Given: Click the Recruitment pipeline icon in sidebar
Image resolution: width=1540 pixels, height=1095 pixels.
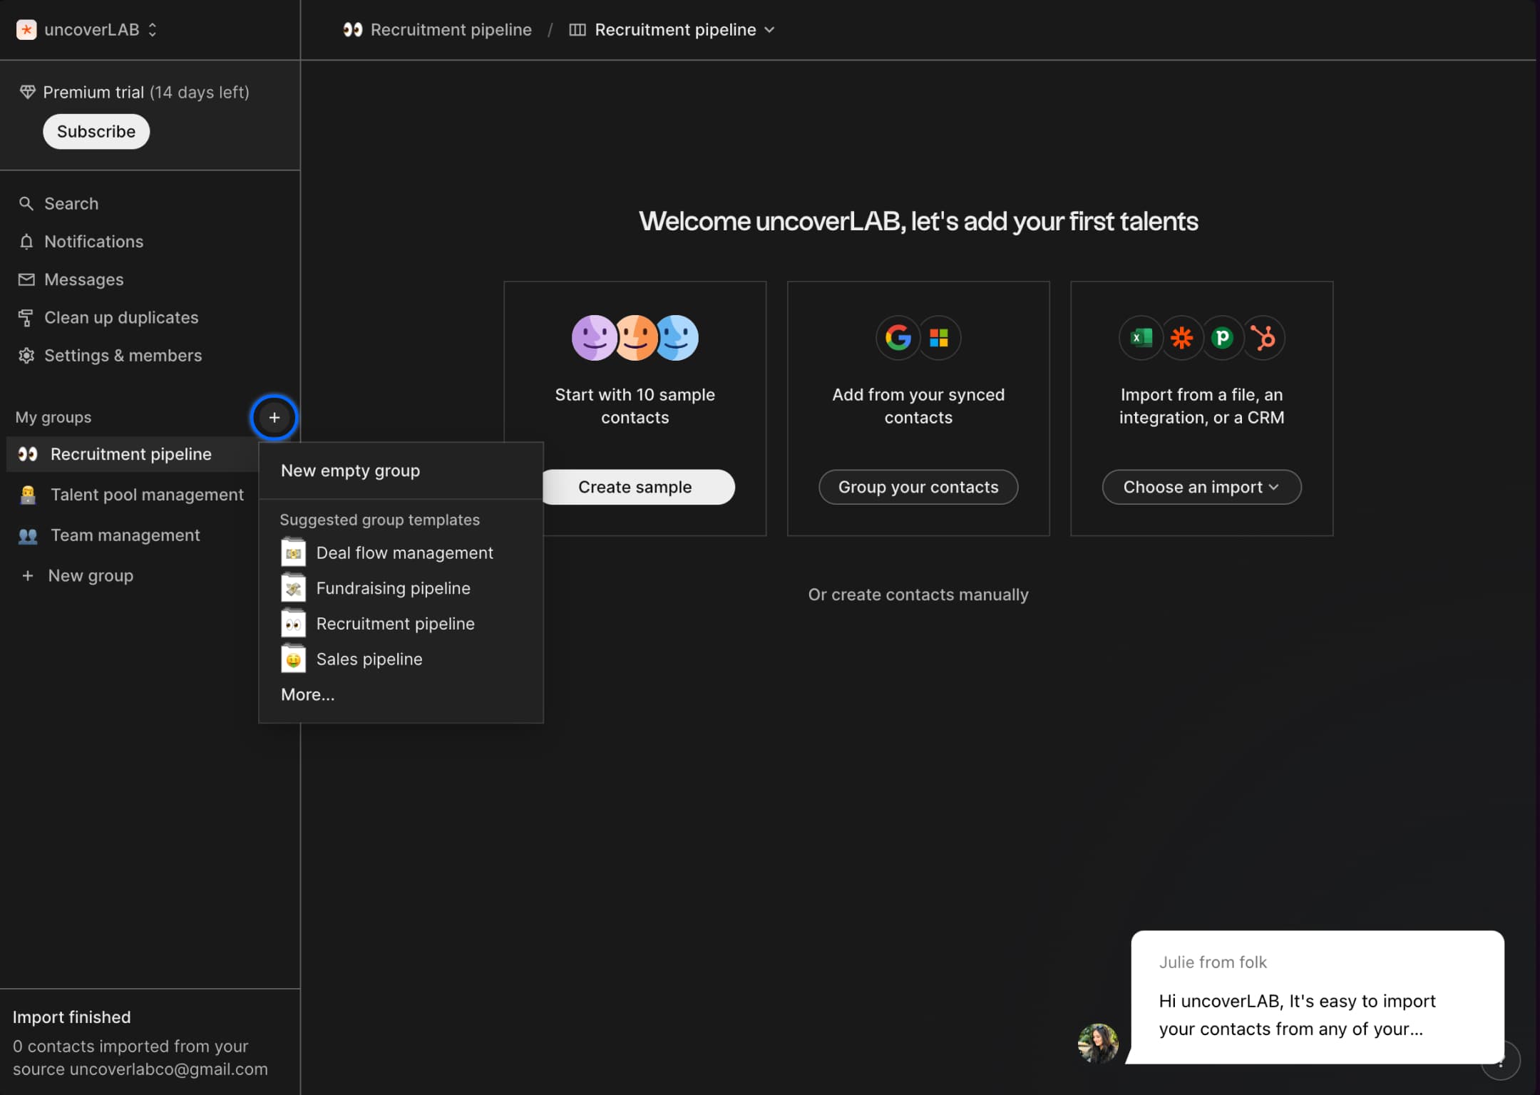Looking at the screenshot, I should click(x=25, y=453).
